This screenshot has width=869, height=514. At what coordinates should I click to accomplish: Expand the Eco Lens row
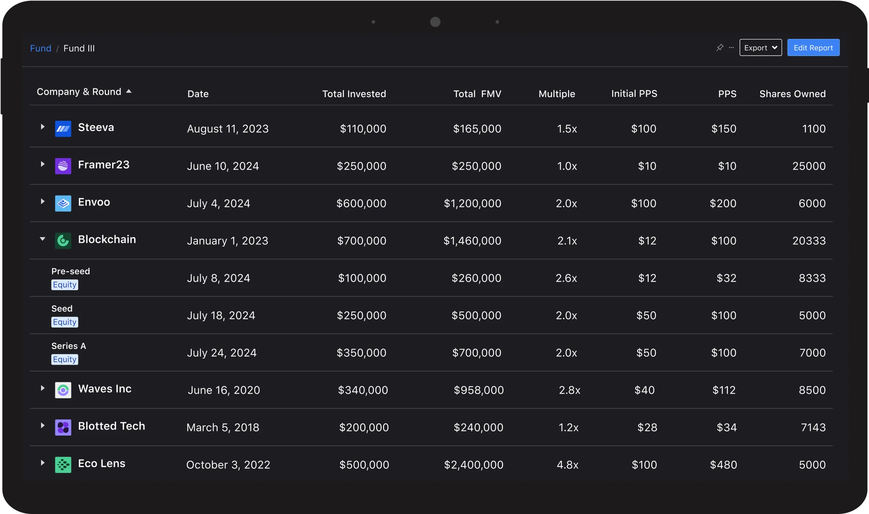pos(43,463)
